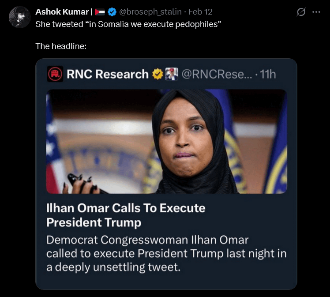The width and height of the screenshot is (330, 297).
Task: Open the Ashok Kumar display name link
Action: (62, 11)
